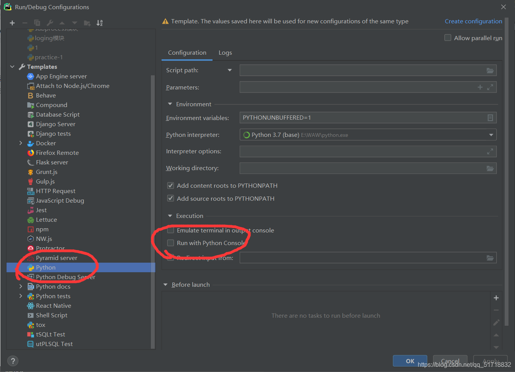Screen dimensions: 515x372
Task: Select the Python template entry
Action: tap(81, 268)
